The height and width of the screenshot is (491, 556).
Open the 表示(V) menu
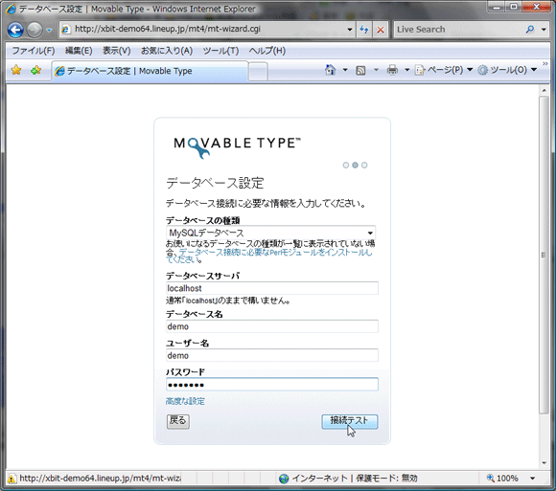pos(117,51)
